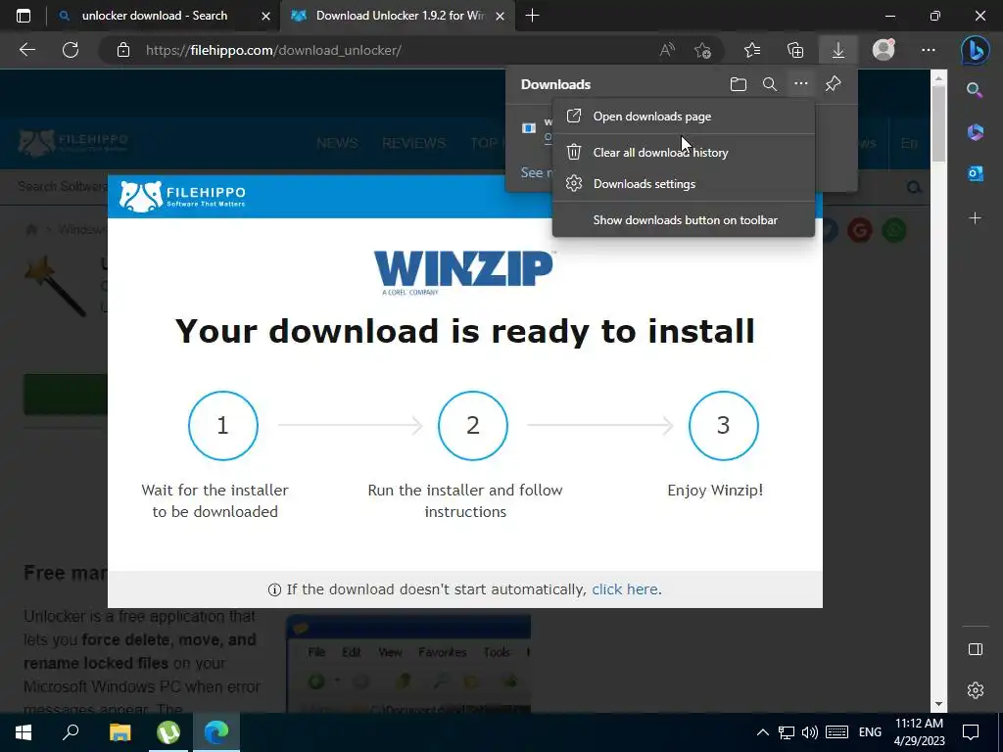Image resolution: width=1003 pixels, height=752 pixels.
Task: Open Downloads settings menu entry
Action: pos(683,183)
